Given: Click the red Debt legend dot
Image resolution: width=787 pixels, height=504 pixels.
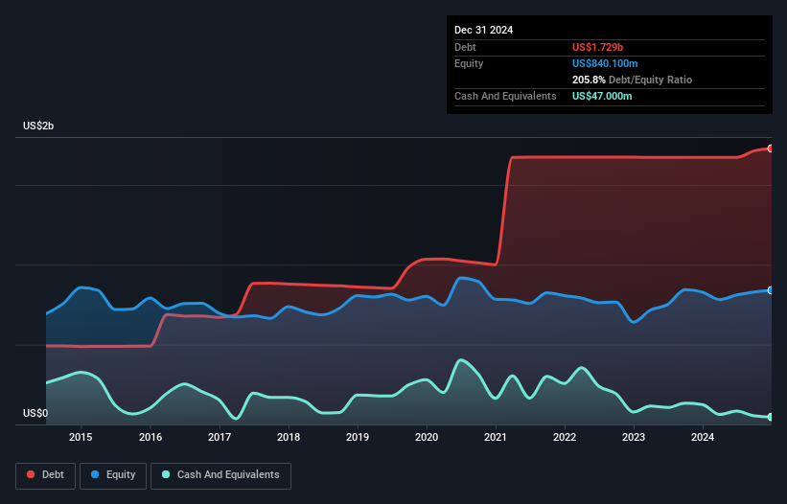Looking at the screenshot, I should tap(31, 474).
